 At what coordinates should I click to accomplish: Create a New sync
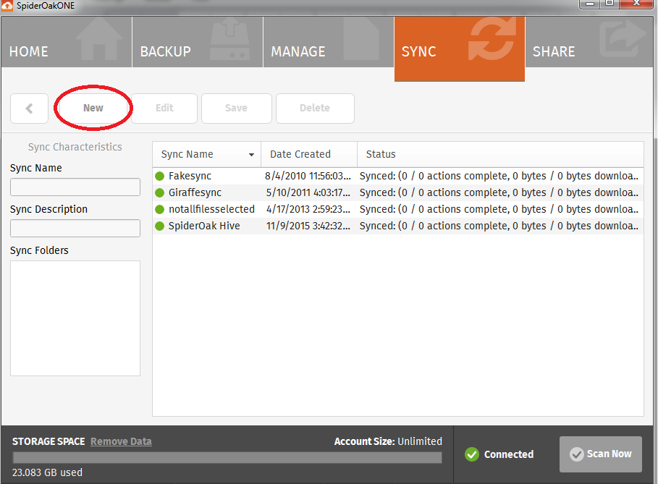coord(93,109)
